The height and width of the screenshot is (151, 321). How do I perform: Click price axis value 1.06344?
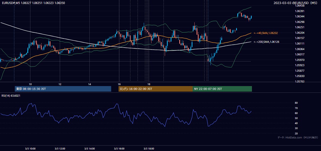299,16
